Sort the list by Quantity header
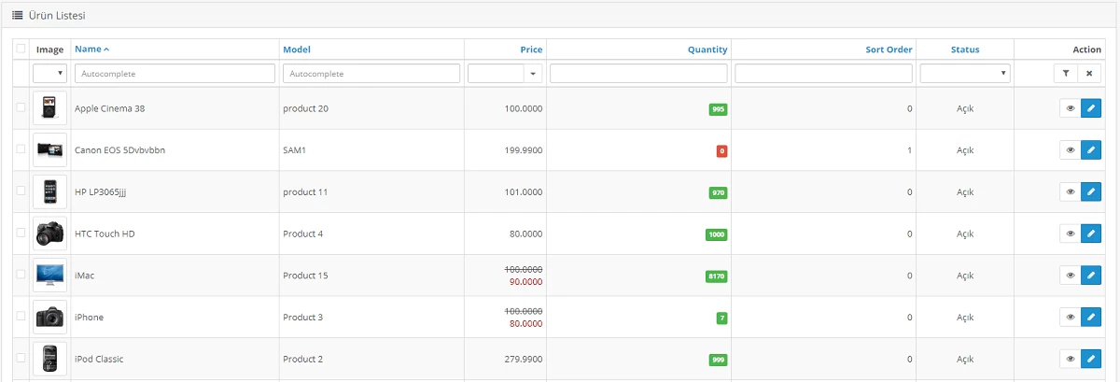The height and width of the screenshot is (382, 1120). click(707, 50)
